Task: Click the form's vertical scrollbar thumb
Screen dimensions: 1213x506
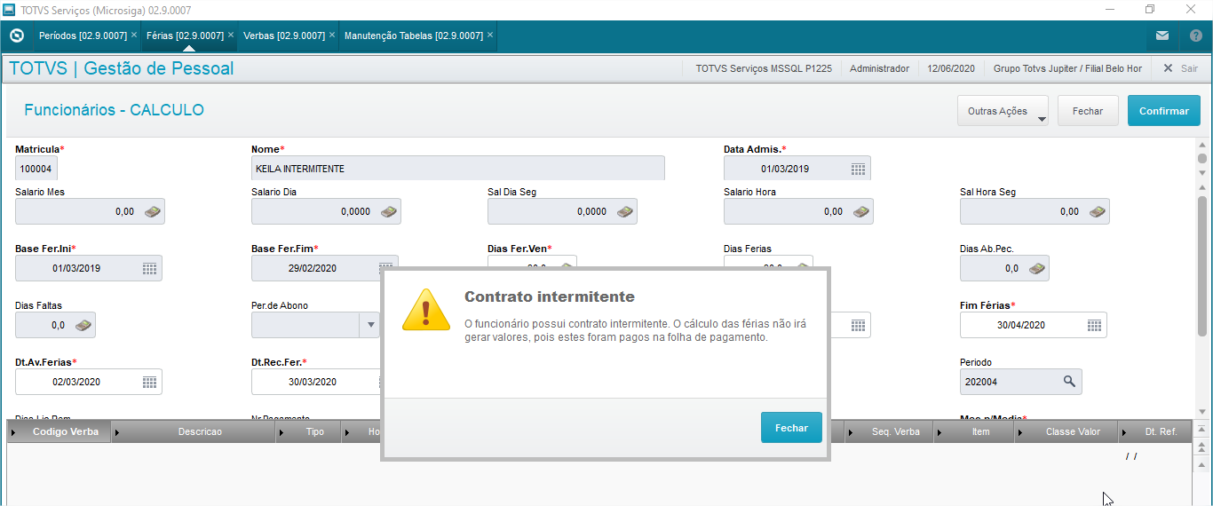Action: click(1202, 266)
